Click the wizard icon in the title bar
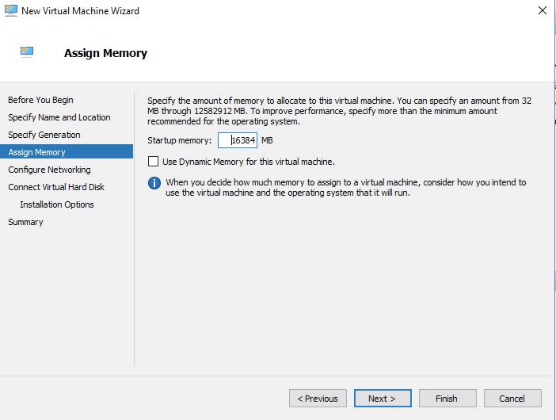This screenshot has width=556, height=420. click(11, 11)
